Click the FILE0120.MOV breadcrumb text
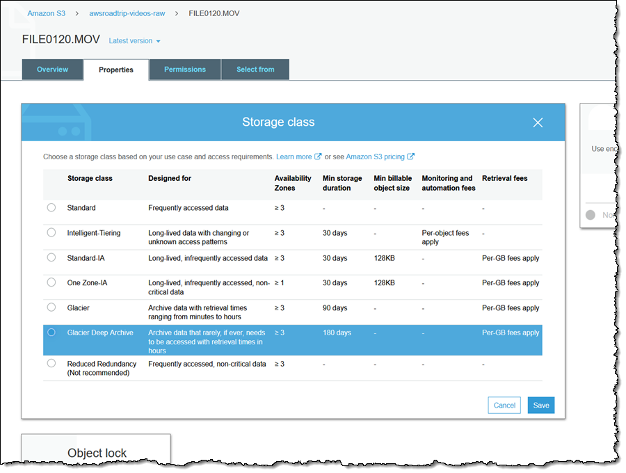The image size is (626, 473). [214, 13]
